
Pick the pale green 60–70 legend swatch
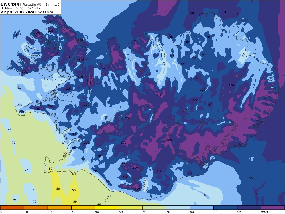coord(154,208)
